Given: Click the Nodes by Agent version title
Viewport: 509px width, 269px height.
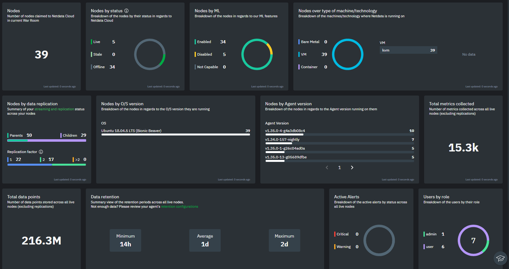Looking at the screenshot, I should [288, 104].
